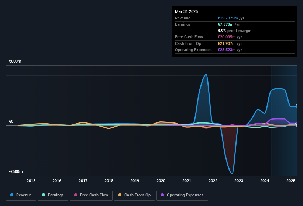The image size is (303, 206).
Task: Click the 2017 x-axis label
Action: pyautogui.click(x=83, y=181)
